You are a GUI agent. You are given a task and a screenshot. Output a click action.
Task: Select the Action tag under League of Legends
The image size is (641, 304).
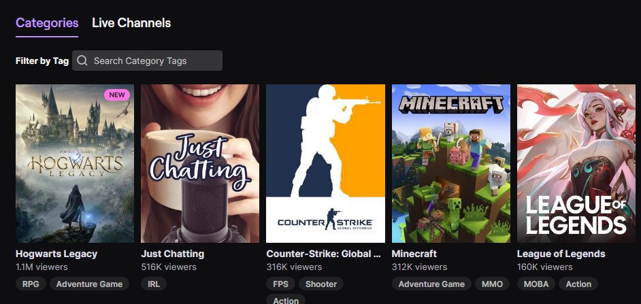tap(578, 284)
